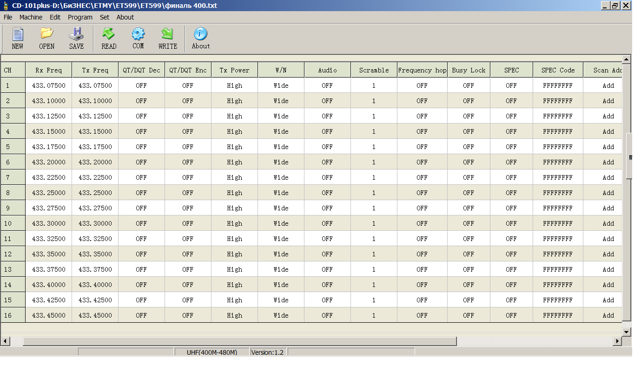Click Scramble value 1 in channel 15
634x391 pixels.
[x=374, y=300]
